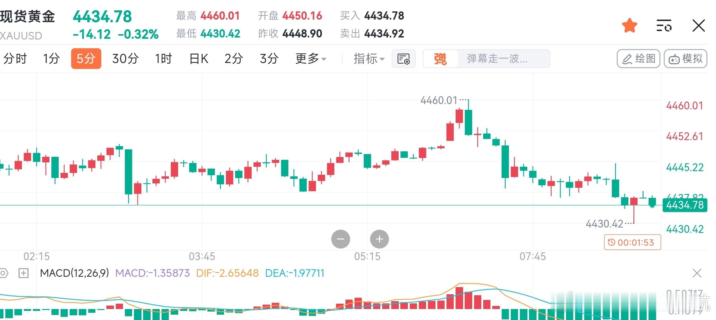Switch to the 30分 timeframe
Viewport: 716px width, 320px height.
[x=125, y=58]
